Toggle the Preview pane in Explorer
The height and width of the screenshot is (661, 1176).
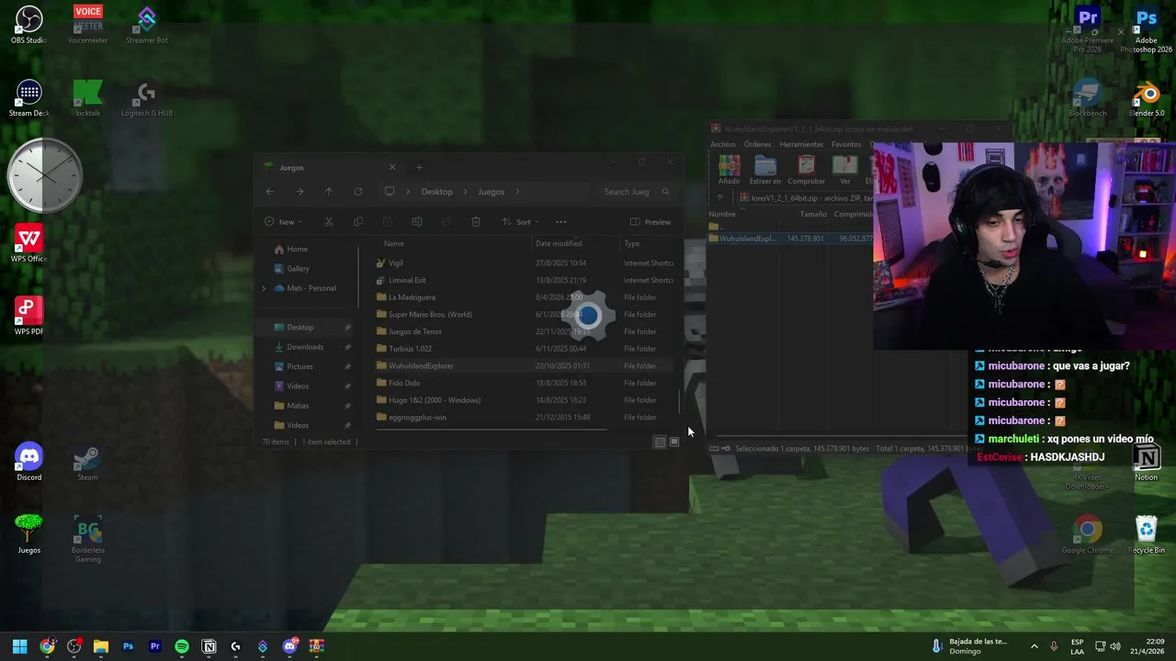point(650,222)
